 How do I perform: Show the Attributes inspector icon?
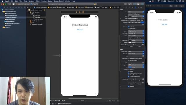click(135, 7)
